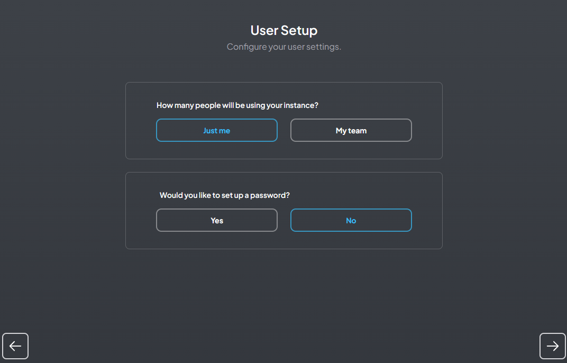Return to the previous setup step
The width and height of the screenshot is (567, 363).
(15, 346)
